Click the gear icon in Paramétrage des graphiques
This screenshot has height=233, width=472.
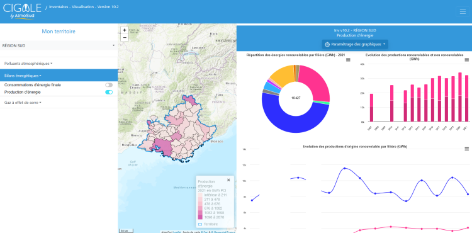click(327, 44)
